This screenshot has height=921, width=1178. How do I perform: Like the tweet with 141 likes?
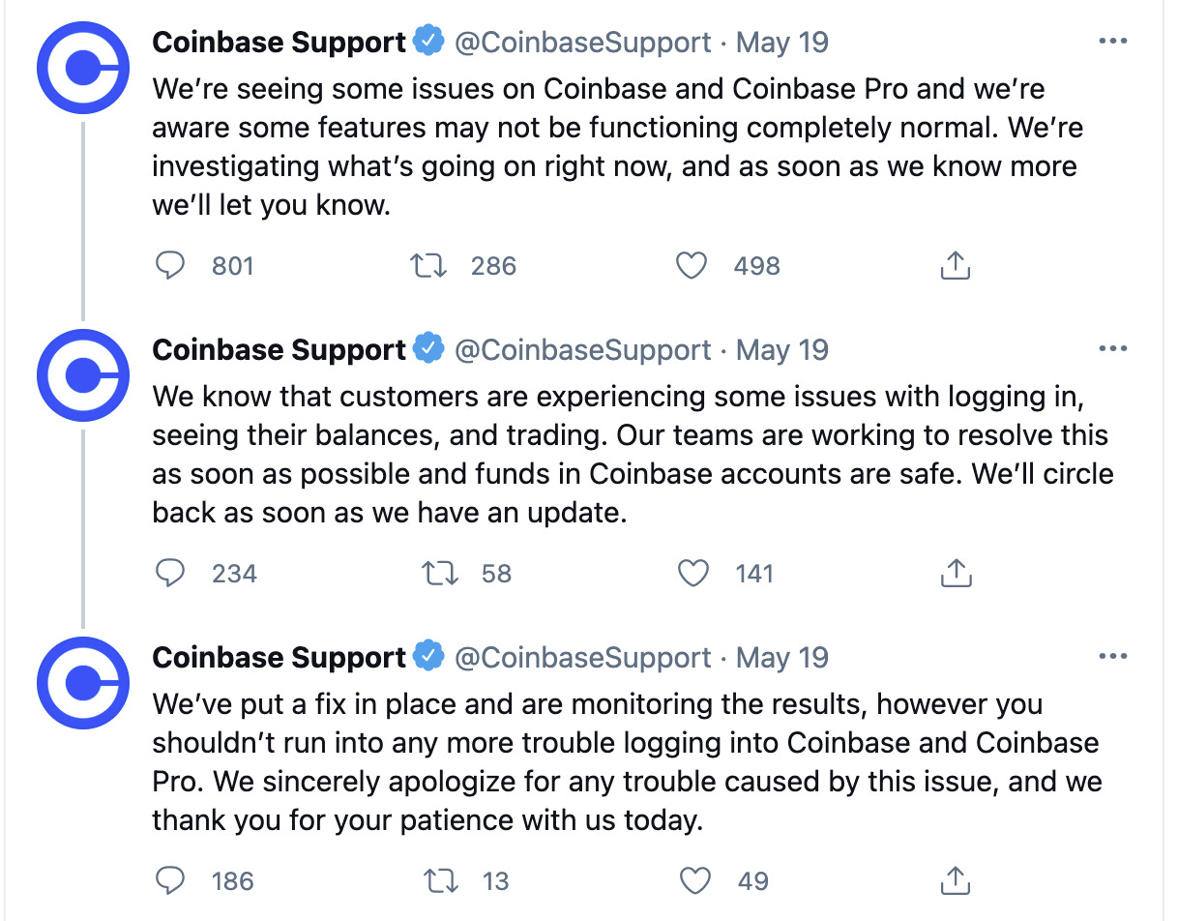(692, 573)
